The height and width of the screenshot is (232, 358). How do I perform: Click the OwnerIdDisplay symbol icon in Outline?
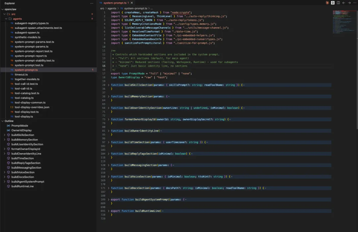pyautogui.click(x=8, y=130)
